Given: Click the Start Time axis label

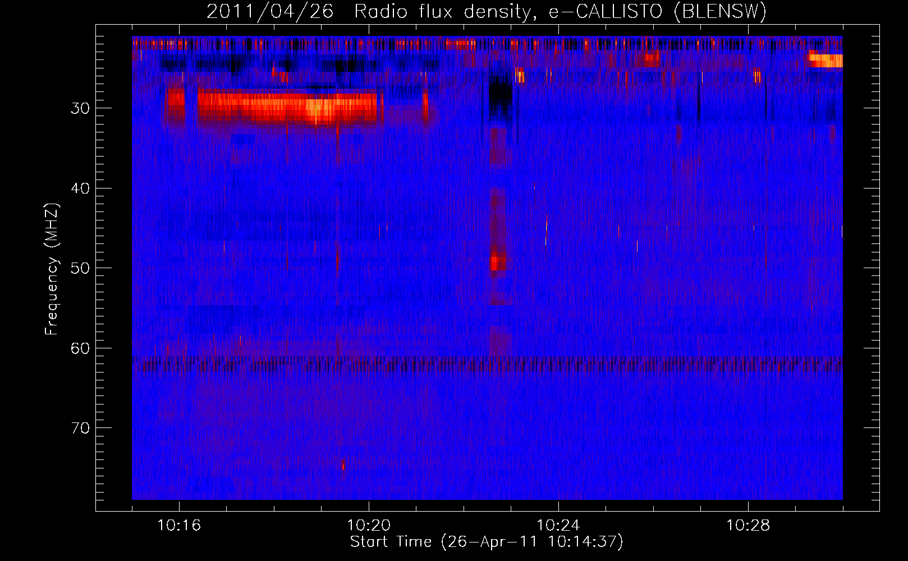Looking at the screenshot, I should (x=487, y=542).
